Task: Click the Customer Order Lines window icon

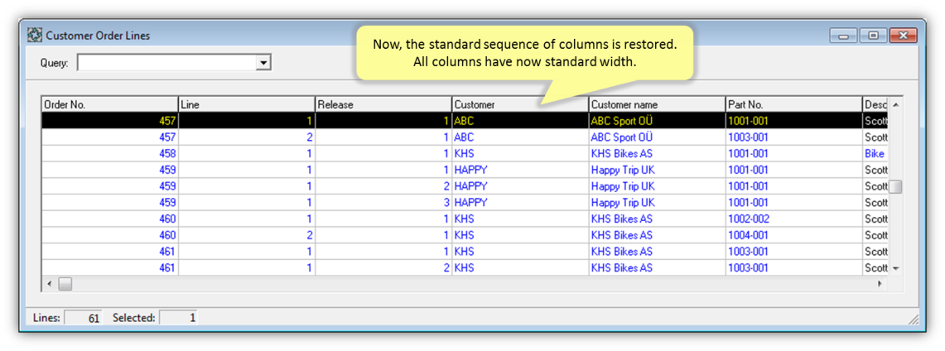Action: [x=35, y=36]
